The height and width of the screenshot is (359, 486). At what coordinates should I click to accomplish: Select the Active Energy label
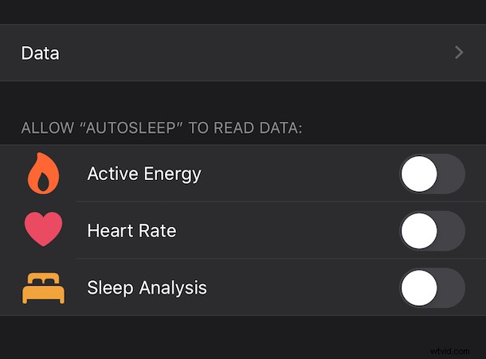pos(144,174)
